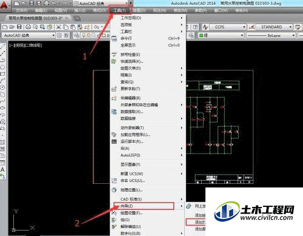Click the Text Style icon beside CCFS

[205, 27]
